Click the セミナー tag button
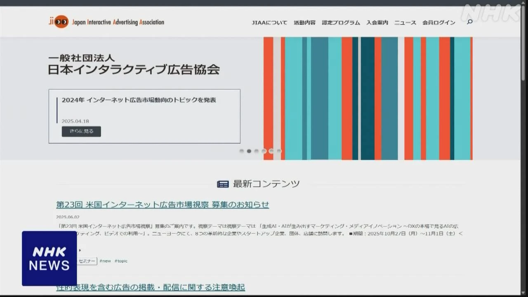 click(87, 261)
